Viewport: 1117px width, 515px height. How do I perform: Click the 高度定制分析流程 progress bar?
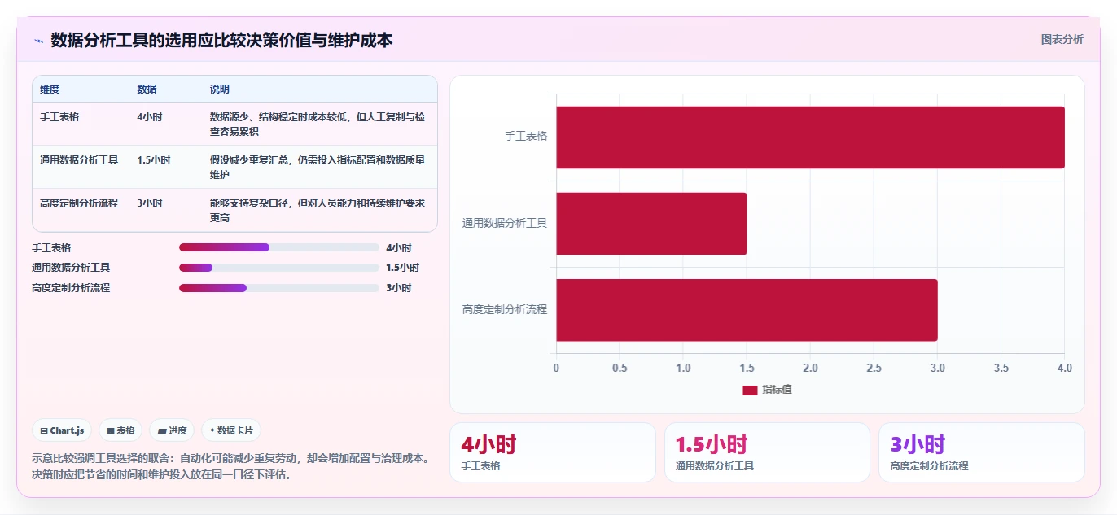pos(279,288)
